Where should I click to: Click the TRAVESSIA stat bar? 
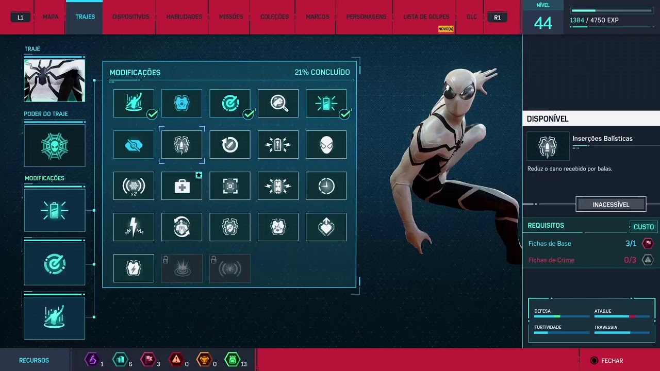[x=621, y=333]
